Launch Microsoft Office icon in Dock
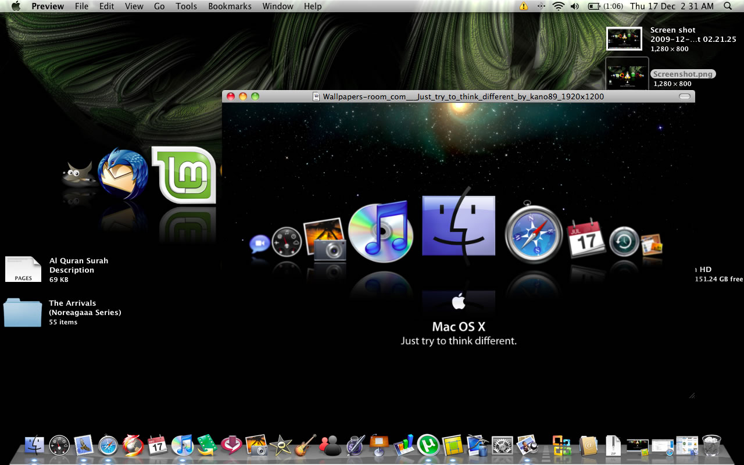The height and width of the screenshot is (465, 744). 561,446
